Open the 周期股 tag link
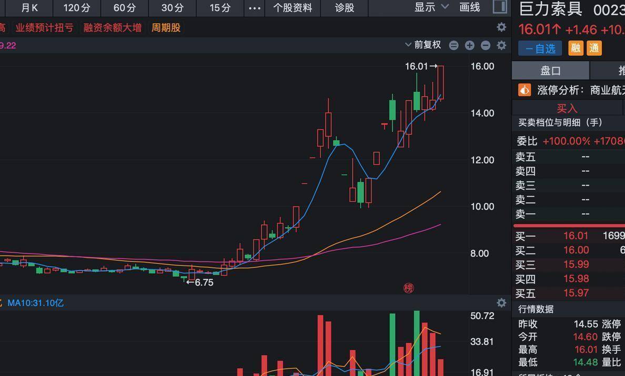The image size is (625, 376). coord(166,28)
